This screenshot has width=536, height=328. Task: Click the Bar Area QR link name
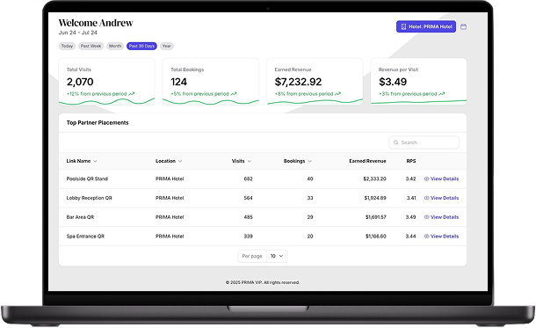(80, 217)
